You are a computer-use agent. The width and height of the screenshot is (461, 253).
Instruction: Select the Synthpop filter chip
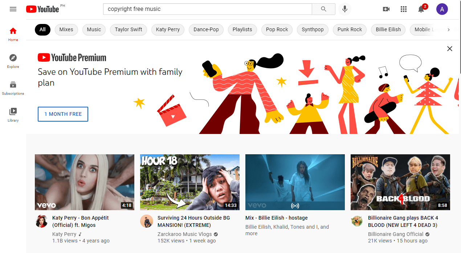(x=313, y=29)
